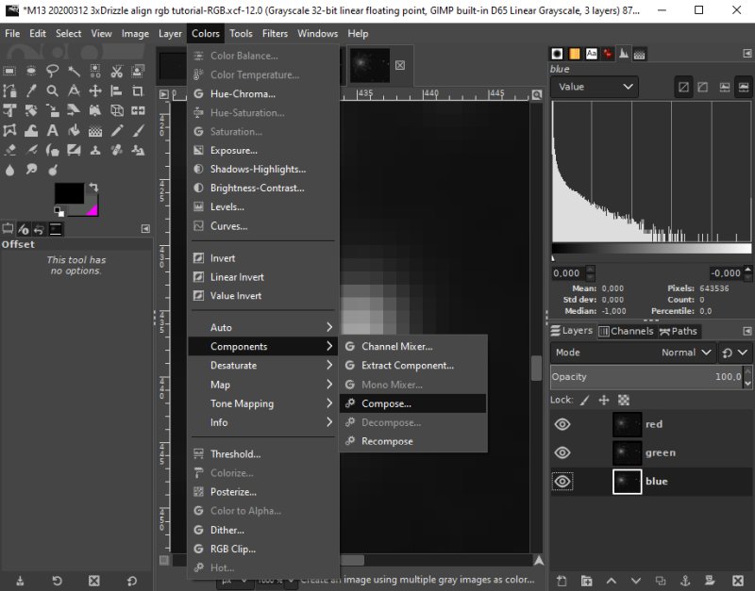Adjust the layer Opacity slider
Screen dimensions: 755x591
tap(647, 377)
